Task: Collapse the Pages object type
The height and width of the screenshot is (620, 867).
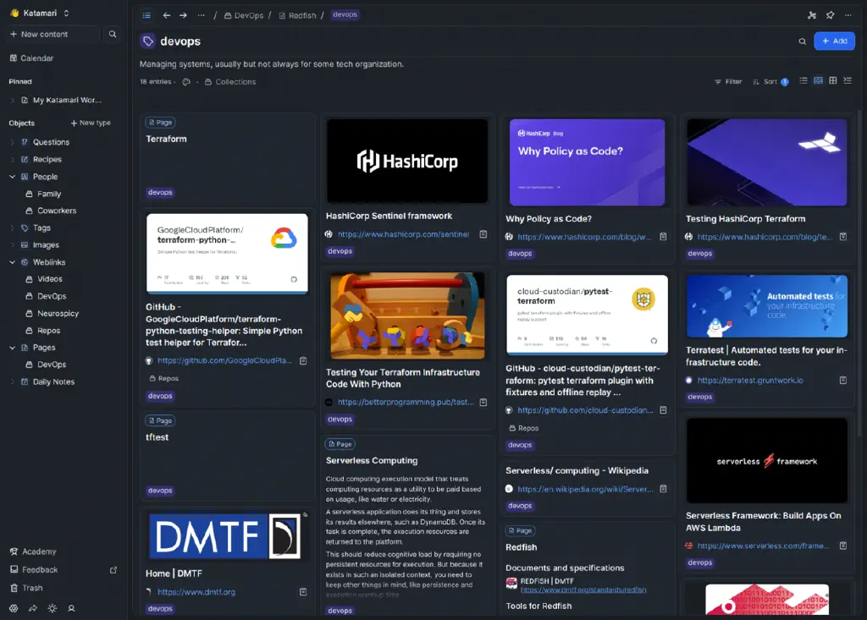Action: coord(12,348)
